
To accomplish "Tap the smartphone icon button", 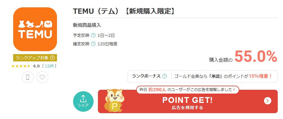I will 28,77.
